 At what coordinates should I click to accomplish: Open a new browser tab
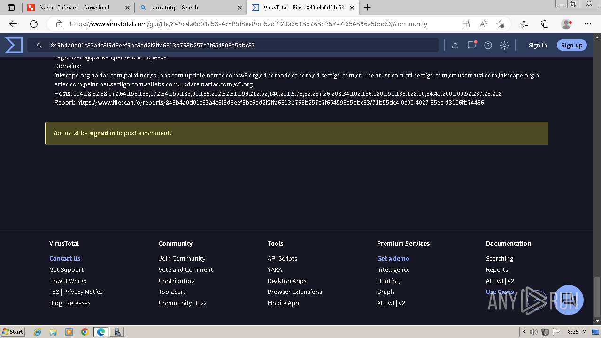[x=367, y=8]
